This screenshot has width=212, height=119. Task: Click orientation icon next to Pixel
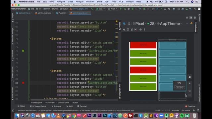[129, 24]
